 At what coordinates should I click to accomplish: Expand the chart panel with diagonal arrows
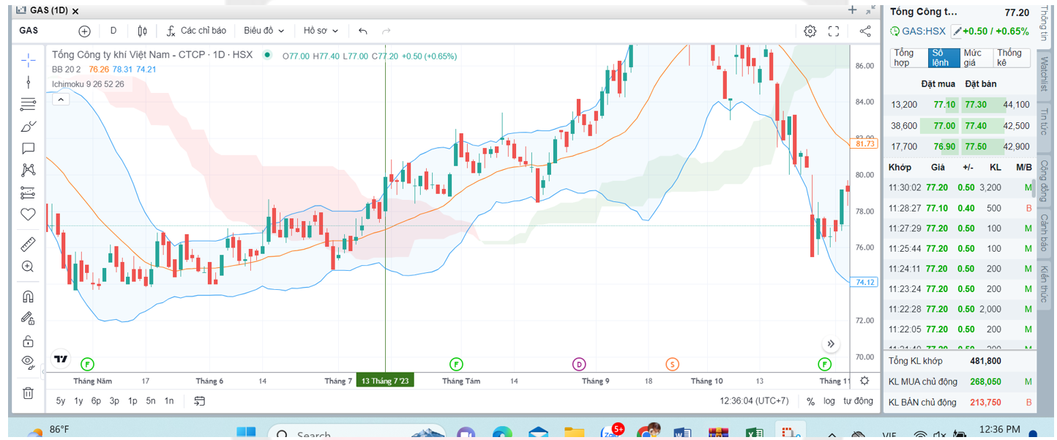pyautogui.click(x=870, y=10)
